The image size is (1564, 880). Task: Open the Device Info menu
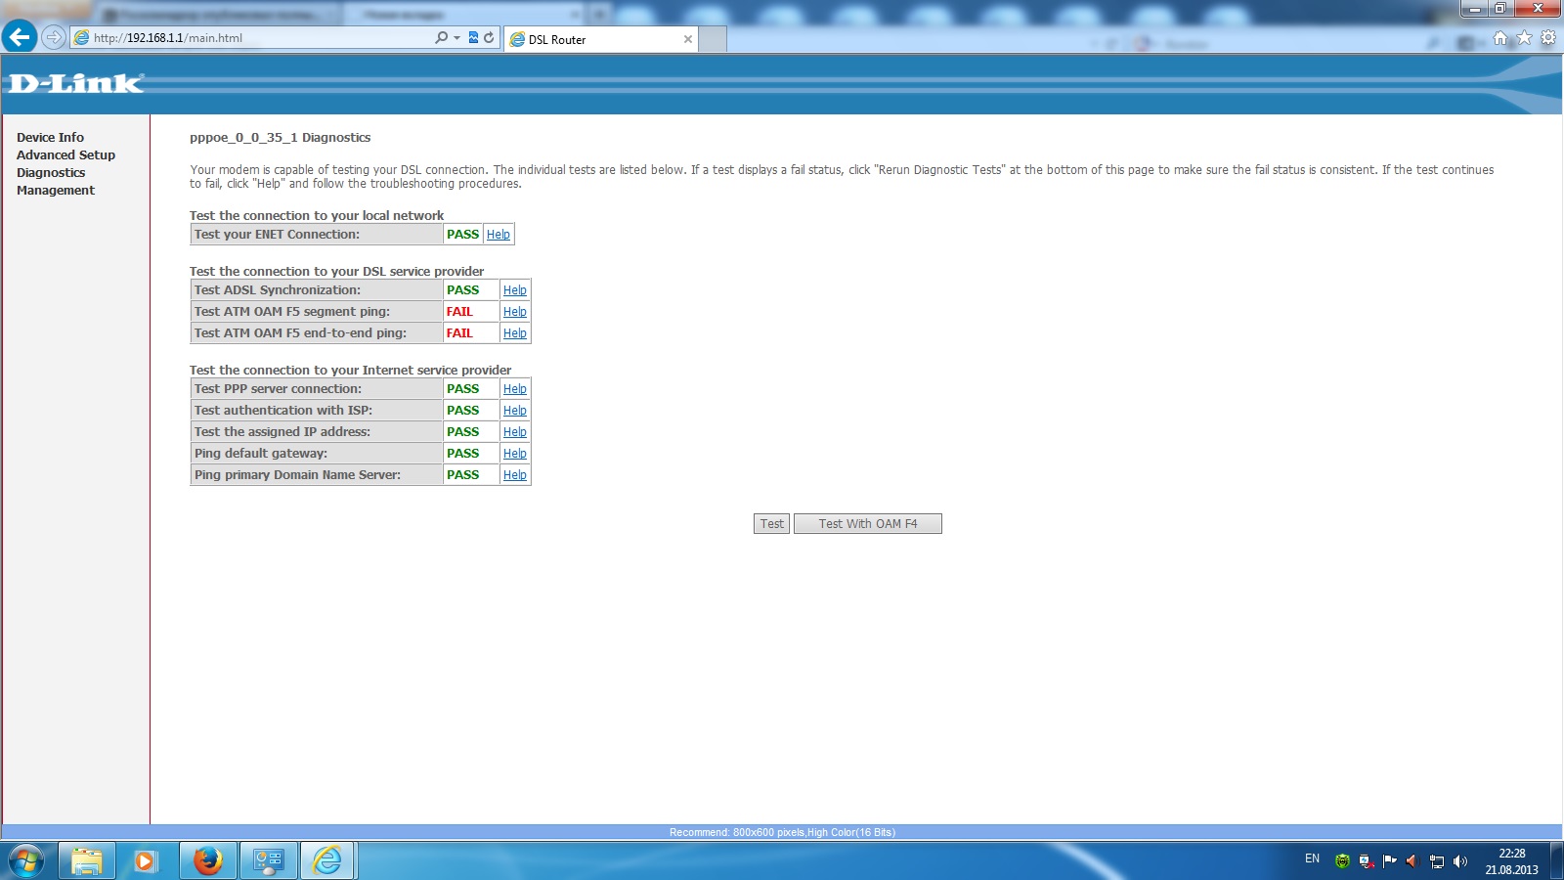(50, 138)
